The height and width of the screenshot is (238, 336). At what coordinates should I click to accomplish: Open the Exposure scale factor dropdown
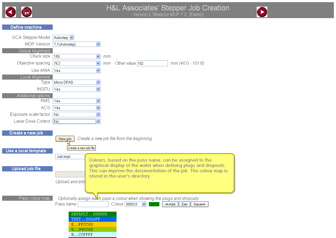[x=77, y=114]
